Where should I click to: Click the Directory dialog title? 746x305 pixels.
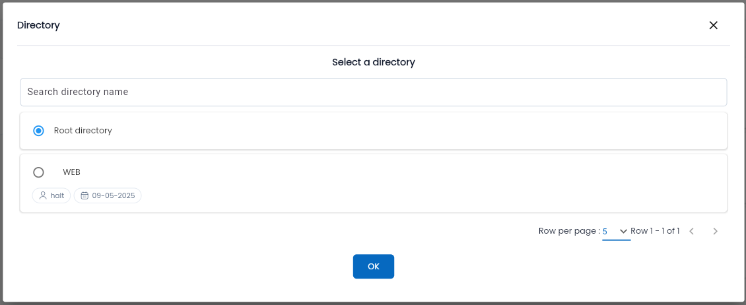click(x=38, y=25)
